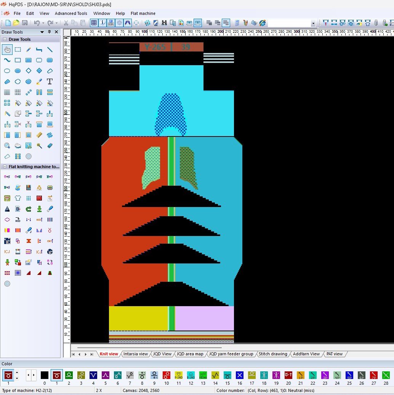The image size is (394, 395).
Task: Select color swatch number 16
Action: [239, 375]
